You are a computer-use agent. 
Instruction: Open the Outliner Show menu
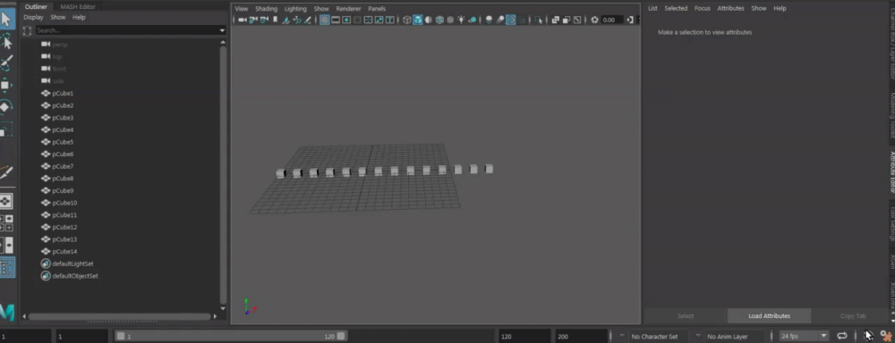pyautogui.click(x=57, y=18)
